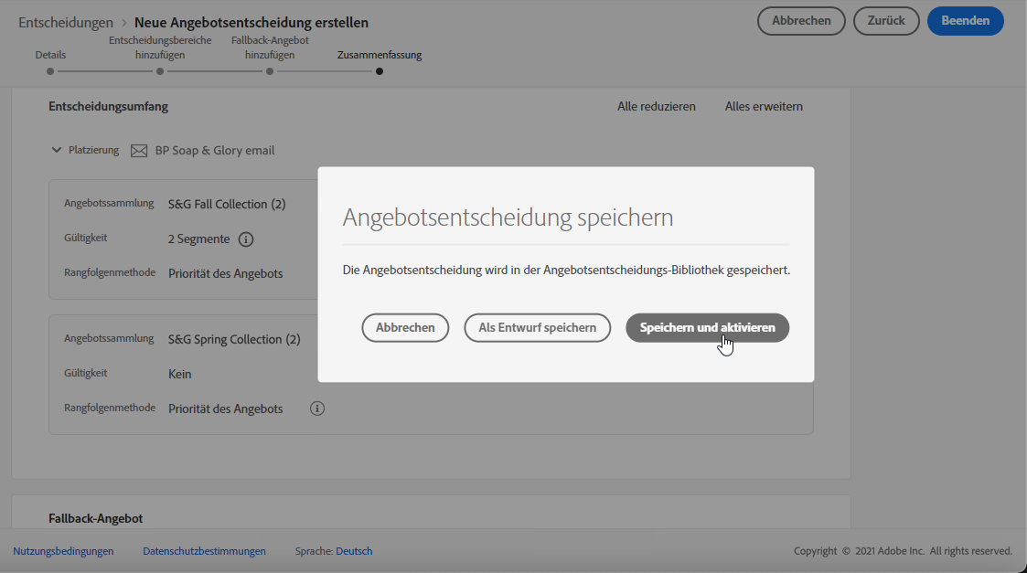Change language via Deutsch link

pos(354,551)
